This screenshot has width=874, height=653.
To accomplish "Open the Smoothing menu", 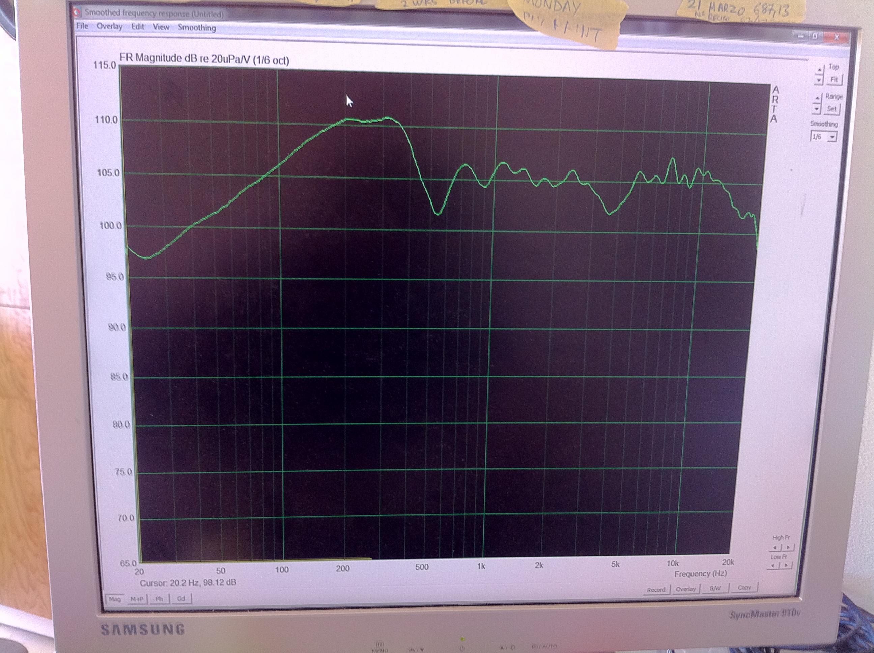I will tap(197, 28).
